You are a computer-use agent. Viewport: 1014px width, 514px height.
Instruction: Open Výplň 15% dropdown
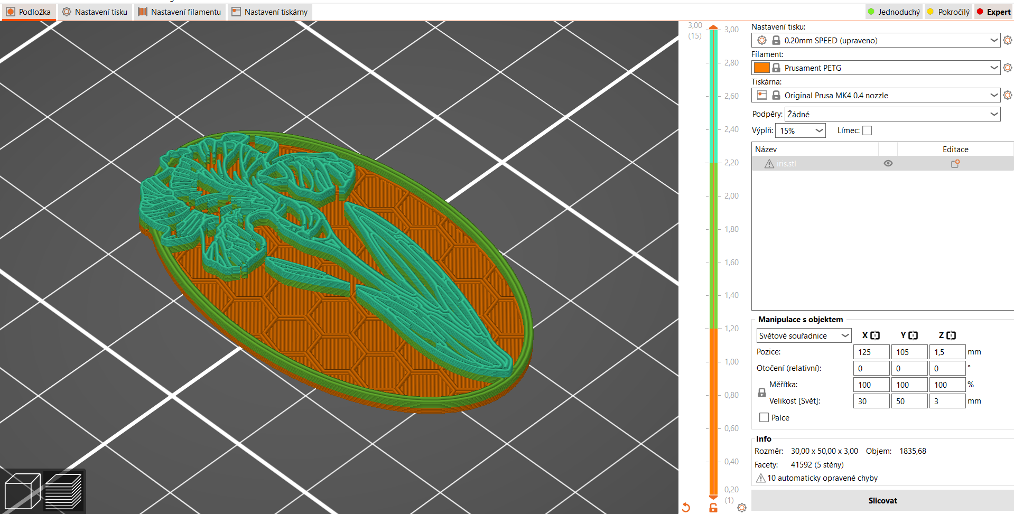[x=801, y=130]
